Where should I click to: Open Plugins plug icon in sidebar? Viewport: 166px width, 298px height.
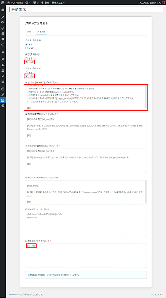click(3, 65)
